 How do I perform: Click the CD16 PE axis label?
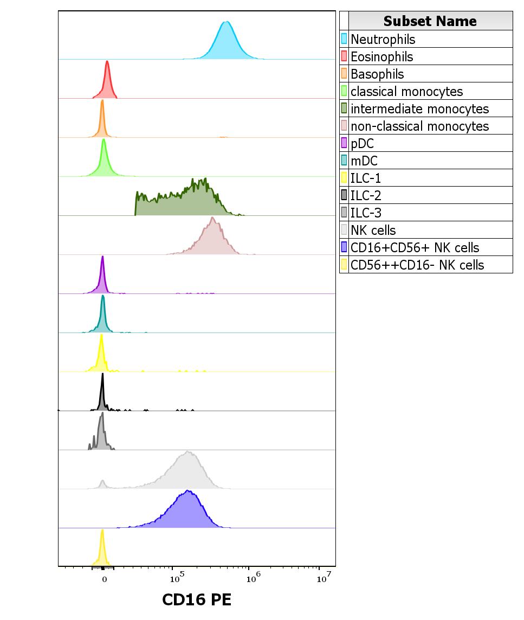click(197, 600)
